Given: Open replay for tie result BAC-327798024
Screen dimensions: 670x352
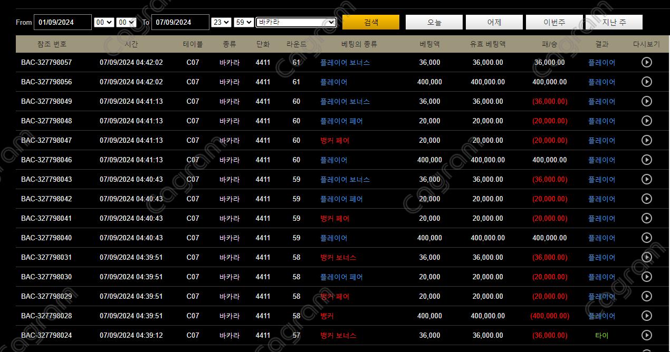Looking at the screenshot, I should pyautogui.click(x=646, y=335).
